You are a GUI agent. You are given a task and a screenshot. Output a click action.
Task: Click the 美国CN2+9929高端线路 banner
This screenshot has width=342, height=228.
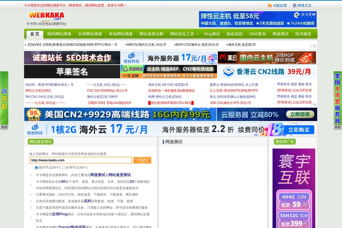(120, 114)
